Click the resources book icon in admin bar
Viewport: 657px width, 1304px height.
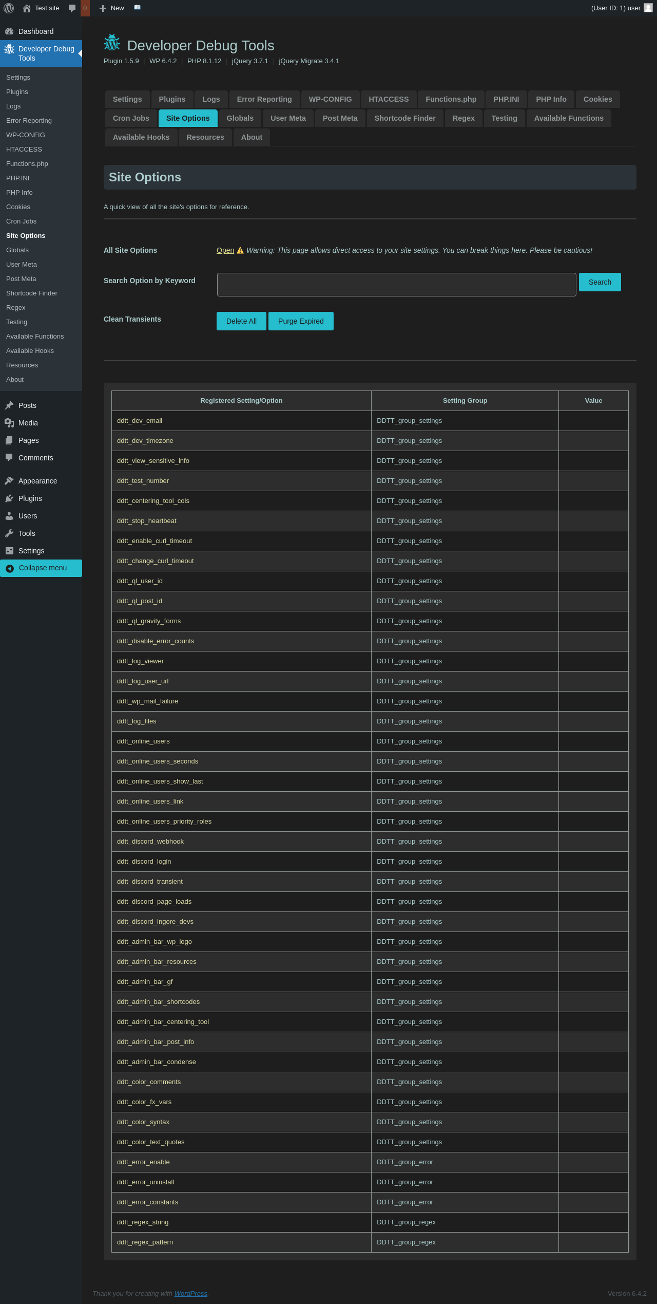137,8
